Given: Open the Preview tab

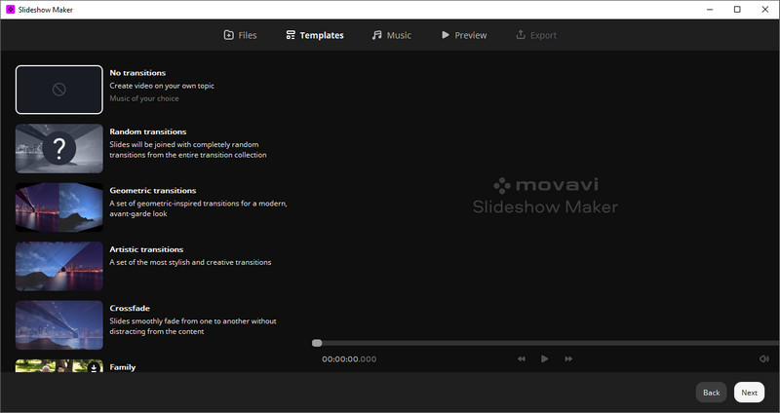Looking at the screenshot, I should 463,35.
